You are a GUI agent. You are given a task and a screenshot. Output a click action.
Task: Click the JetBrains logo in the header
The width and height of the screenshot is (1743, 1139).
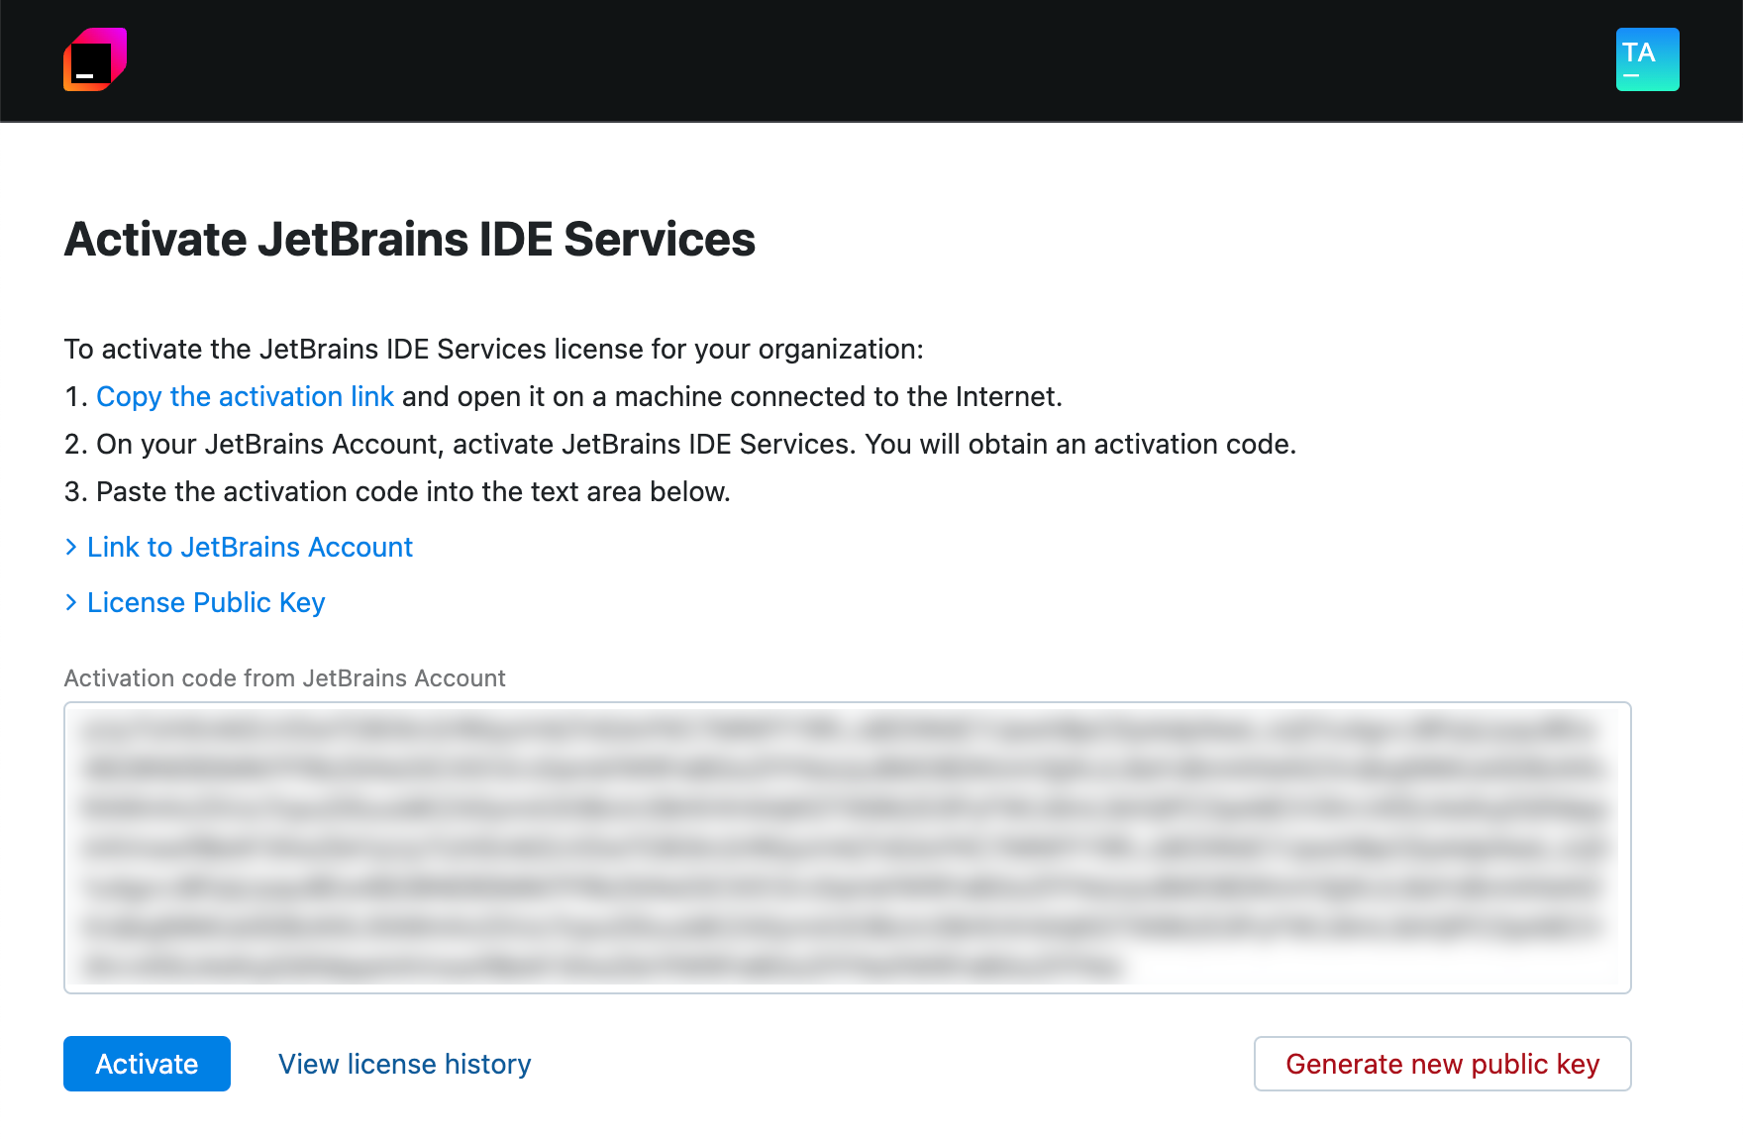tap(96, 59)
